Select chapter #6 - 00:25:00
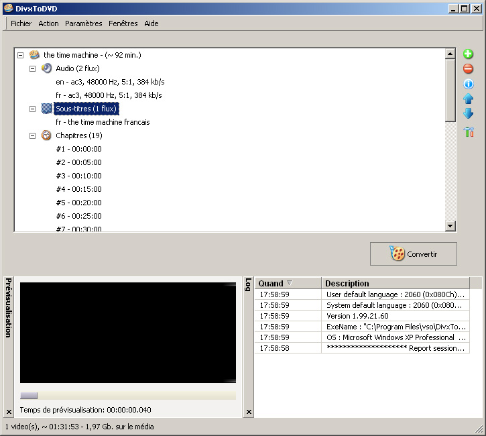The height and width of the screenshot is (436, 486). click(x=78, y=216)
